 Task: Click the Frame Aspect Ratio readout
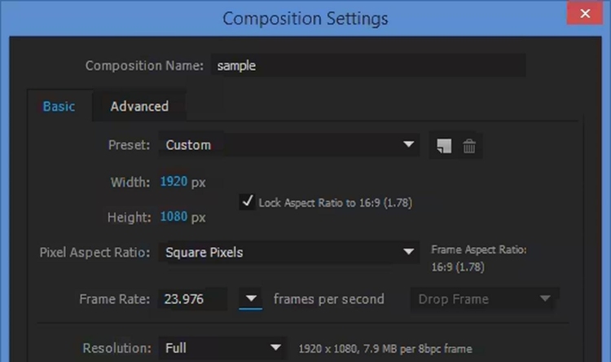coord(478,258)
